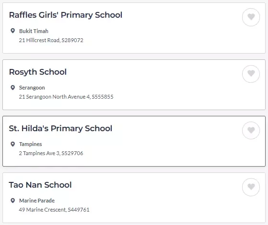Viewport: 268px width, 225px height.
Task: Select the Serangoon area label
Action: click(x=32, y=88)
